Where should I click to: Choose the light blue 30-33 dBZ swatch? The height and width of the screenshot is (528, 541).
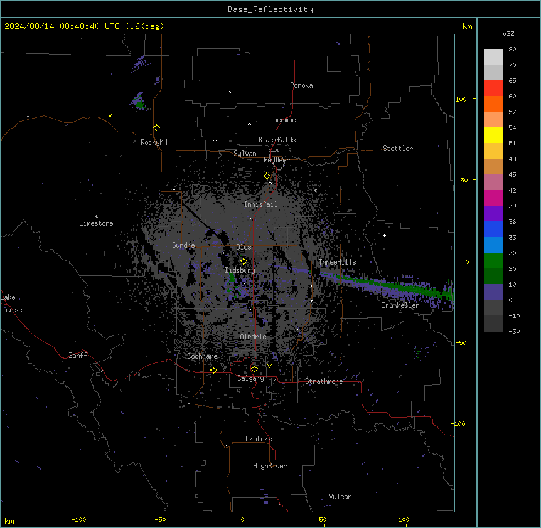[x=493, y=245]
